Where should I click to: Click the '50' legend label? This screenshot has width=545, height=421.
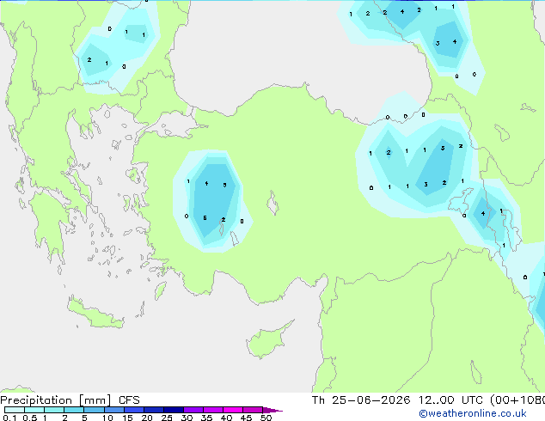266,418
